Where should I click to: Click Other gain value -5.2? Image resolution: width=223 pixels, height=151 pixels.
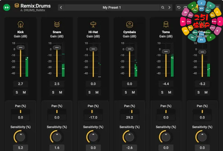pyautogui.click(x=202, y=84)
